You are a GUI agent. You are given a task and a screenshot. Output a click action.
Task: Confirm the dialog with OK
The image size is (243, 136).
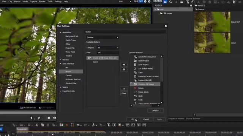point(133,119)
